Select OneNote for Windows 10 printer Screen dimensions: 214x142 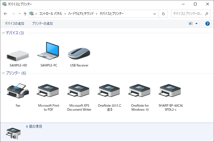[140, 91]
